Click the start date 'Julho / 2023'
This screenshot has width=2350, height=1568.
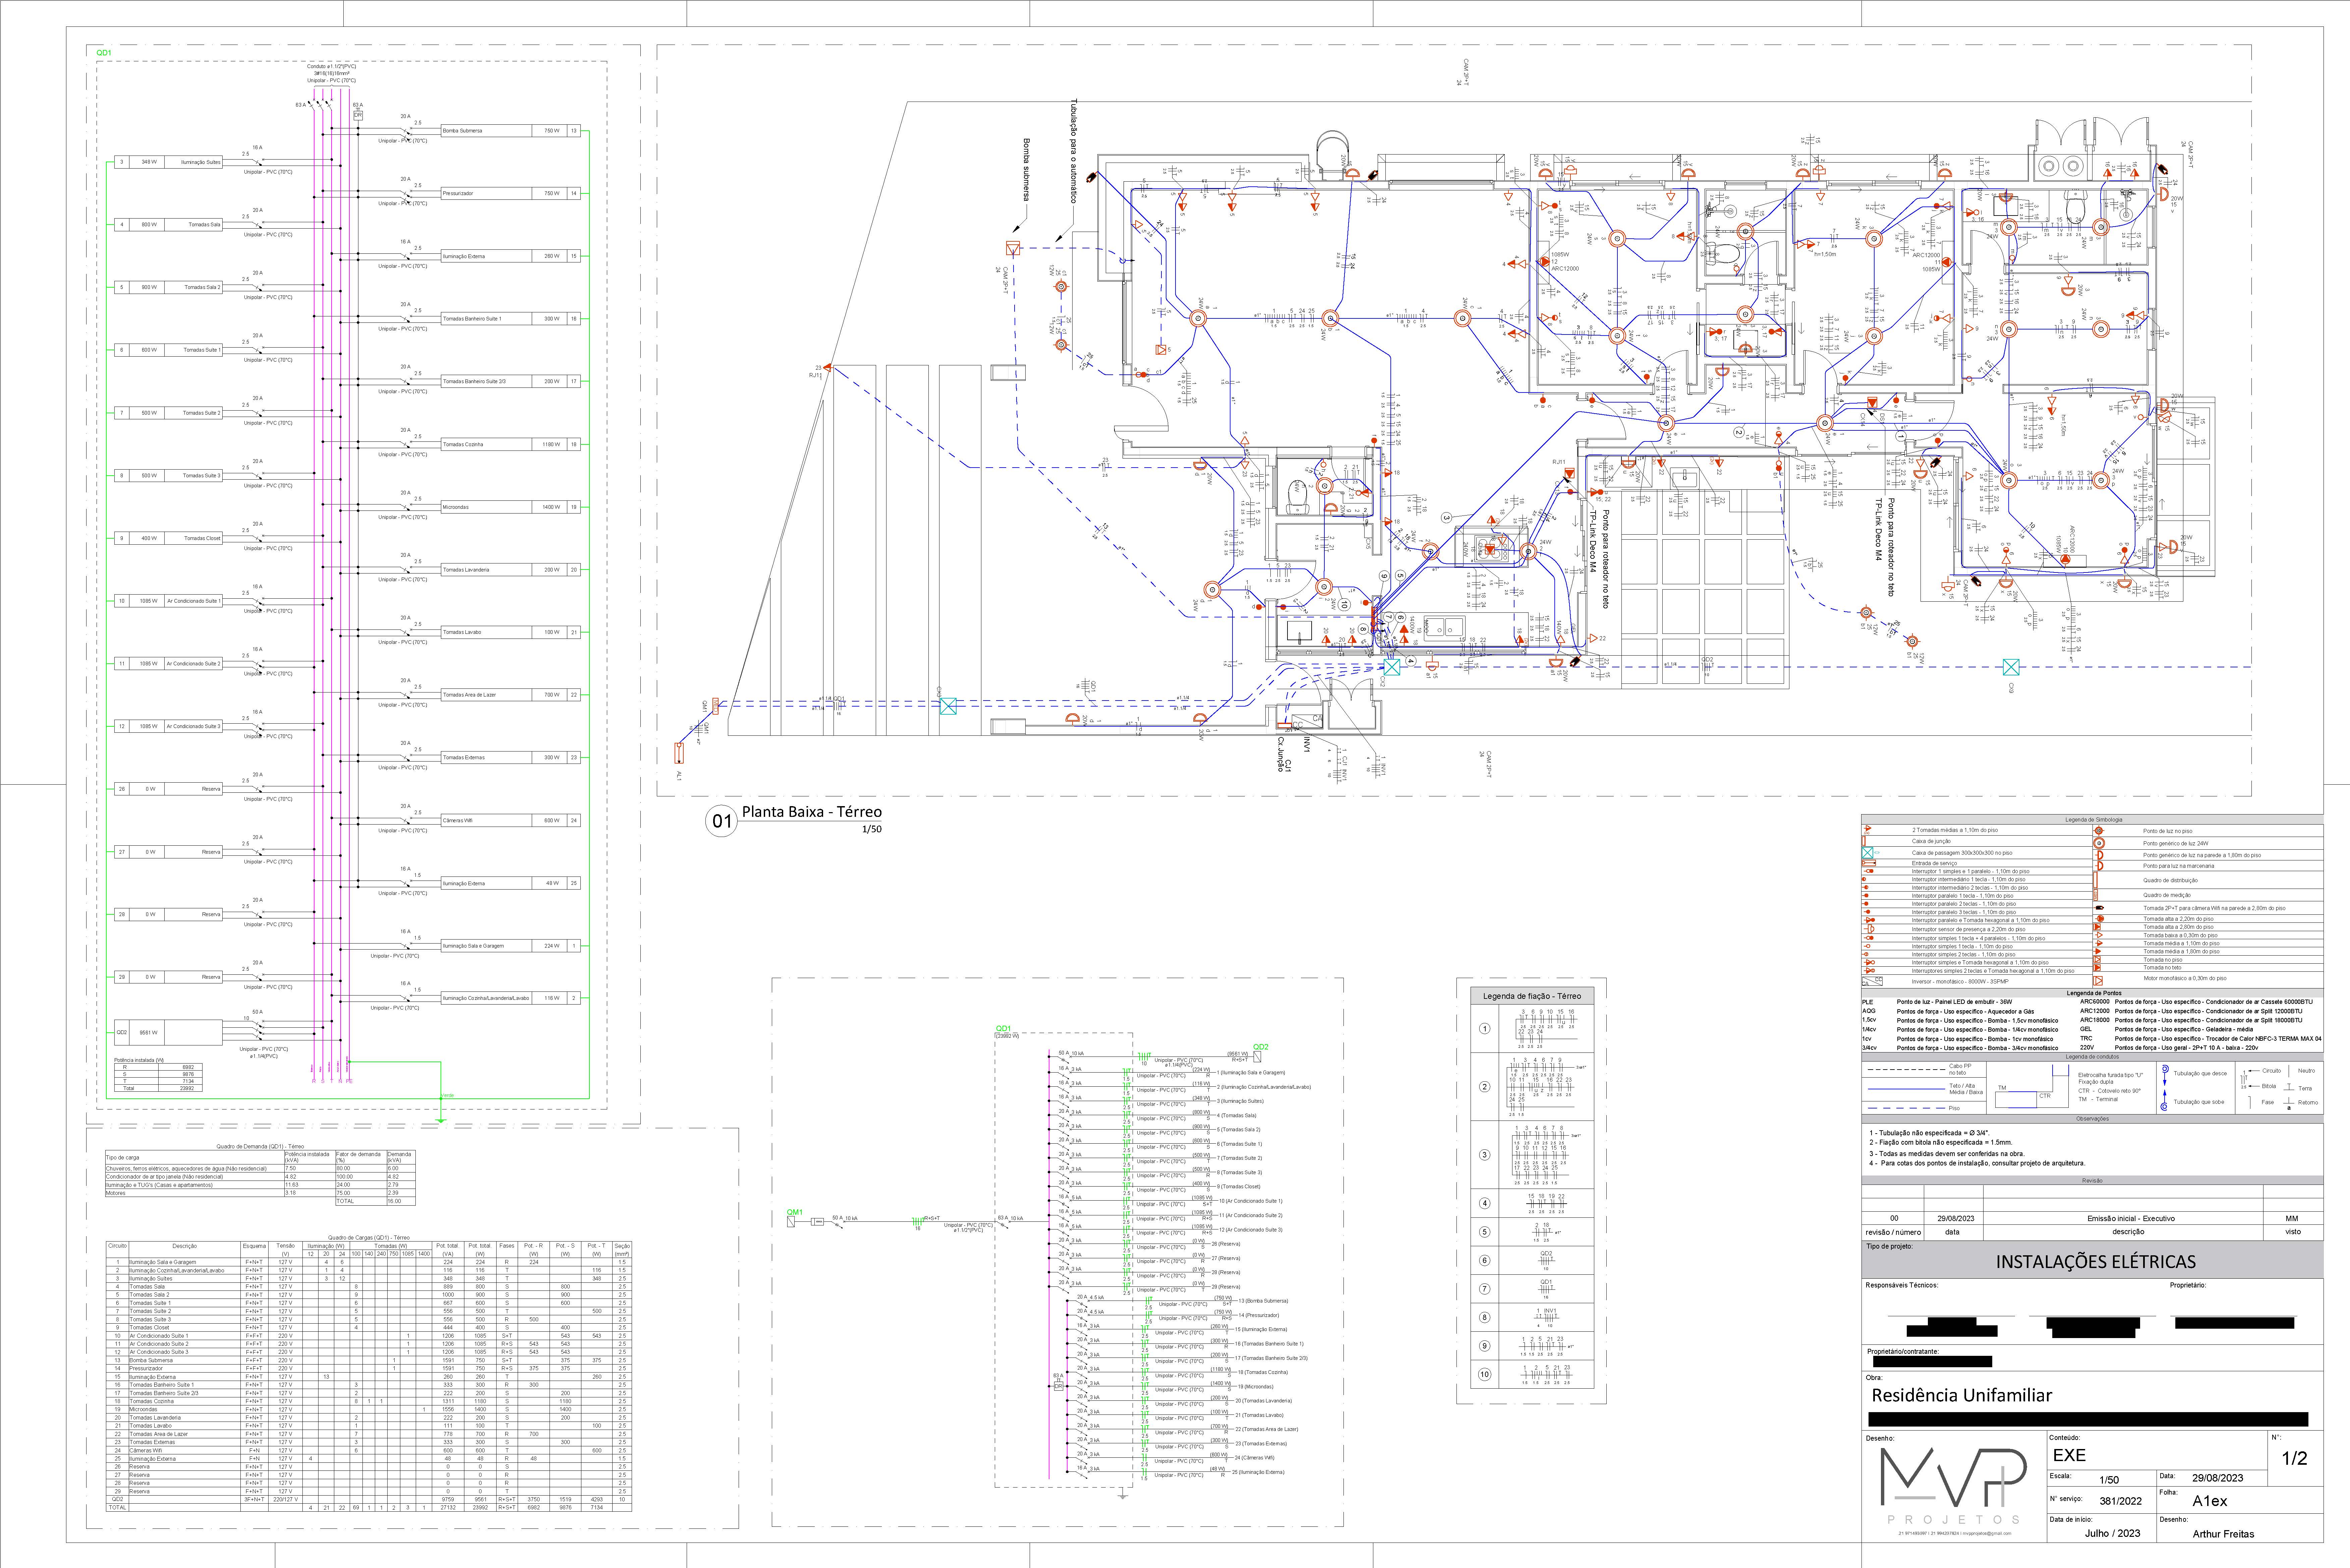(x=2113, y=1533)
